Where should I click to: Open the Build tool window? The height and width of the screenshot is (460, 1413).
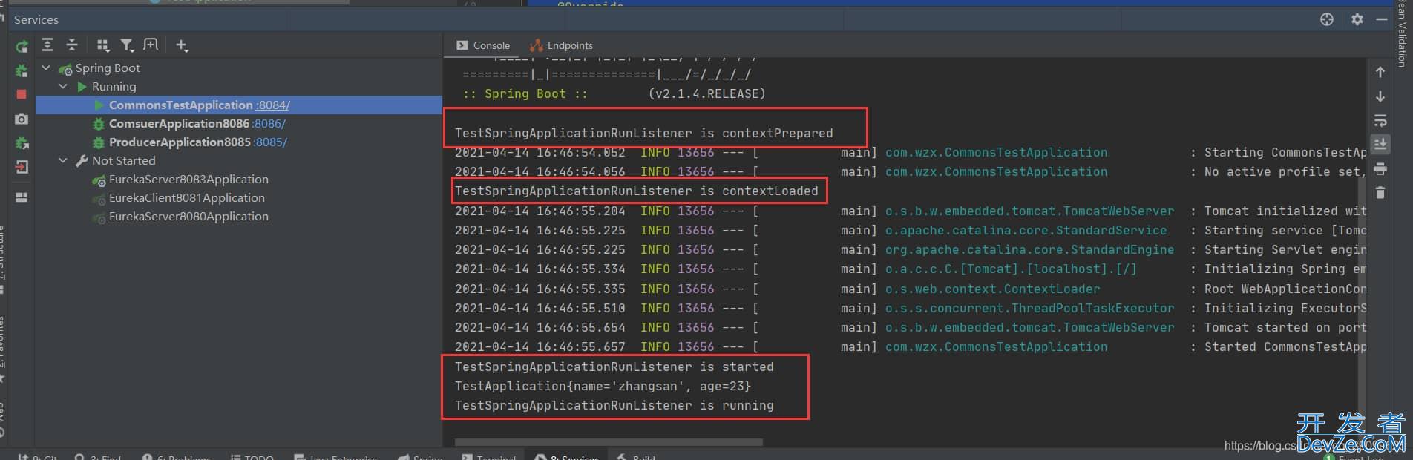click(636, 456)
